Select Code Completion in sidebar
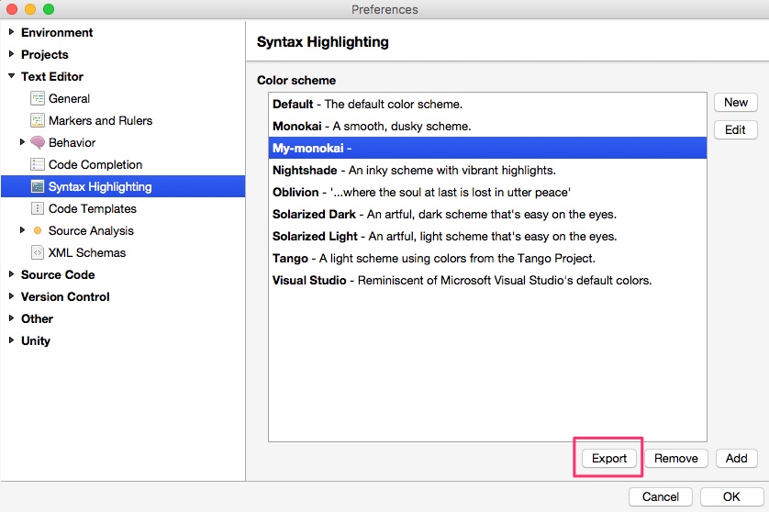The width and height of the screenshot is (769, 512). point(95,165)
